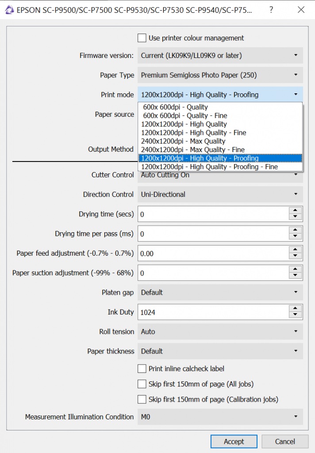Choose 1200x1200dpi High Quality - Proofing - Fine
The height and width of the screenshot is (453, 315).
click(220, 167)
